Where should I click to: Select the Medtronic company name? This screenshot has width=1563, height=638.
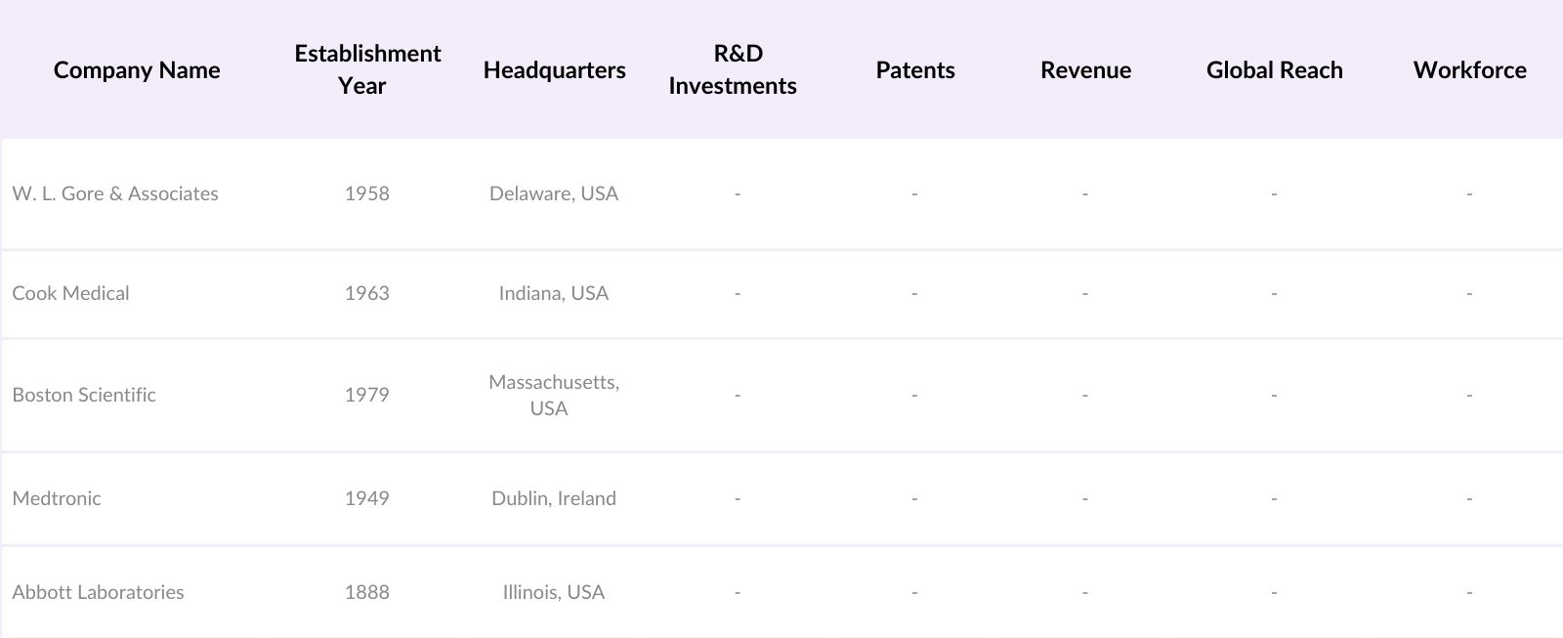click(57, 498)
